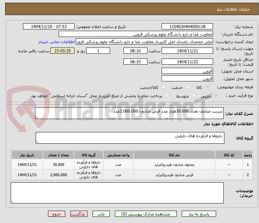Select the محلول متادون هیدروکلراید cell
This screenshot has height=223, width=259.
[x=174, y=165]
